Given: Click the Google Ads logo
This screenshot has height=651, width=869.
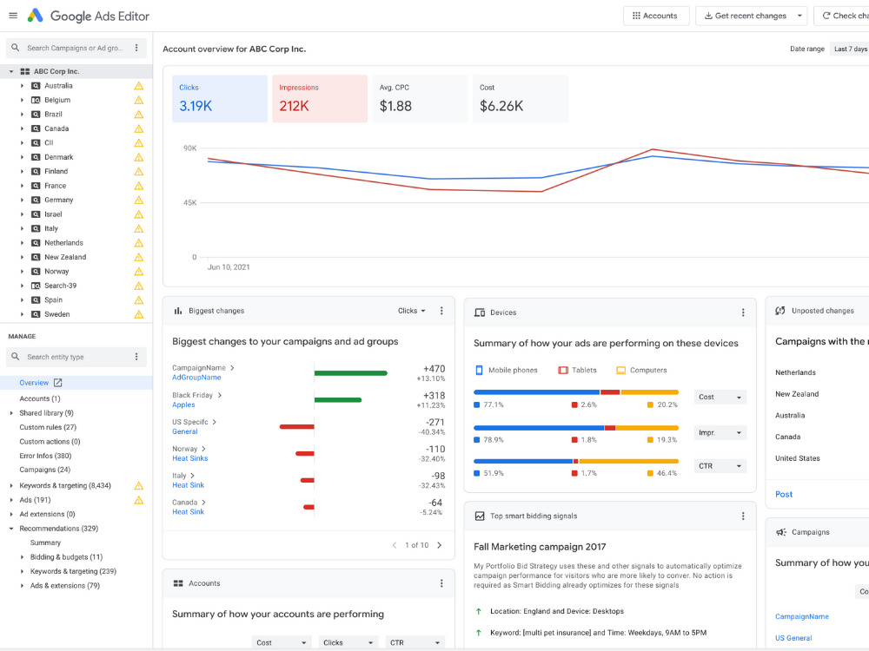Looking at the screenshot, I should pyautogui.click(x=36, y=16).
